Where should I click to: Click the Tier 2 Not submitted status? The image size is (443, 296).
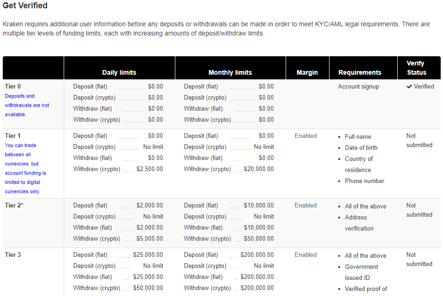[419, 210]
